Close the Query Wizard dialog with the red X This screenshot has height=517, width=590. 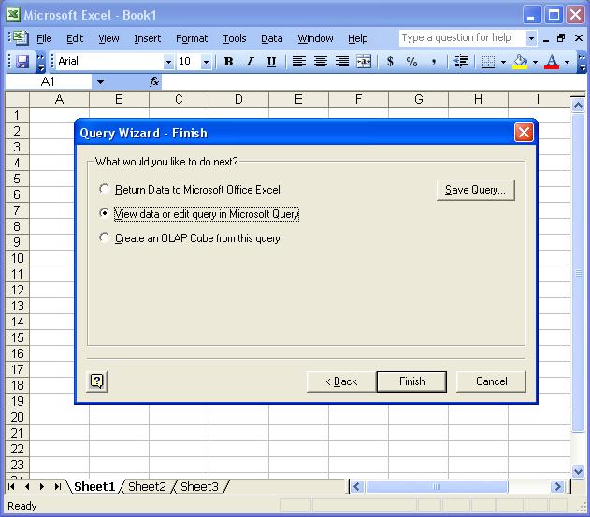point(524,133)
